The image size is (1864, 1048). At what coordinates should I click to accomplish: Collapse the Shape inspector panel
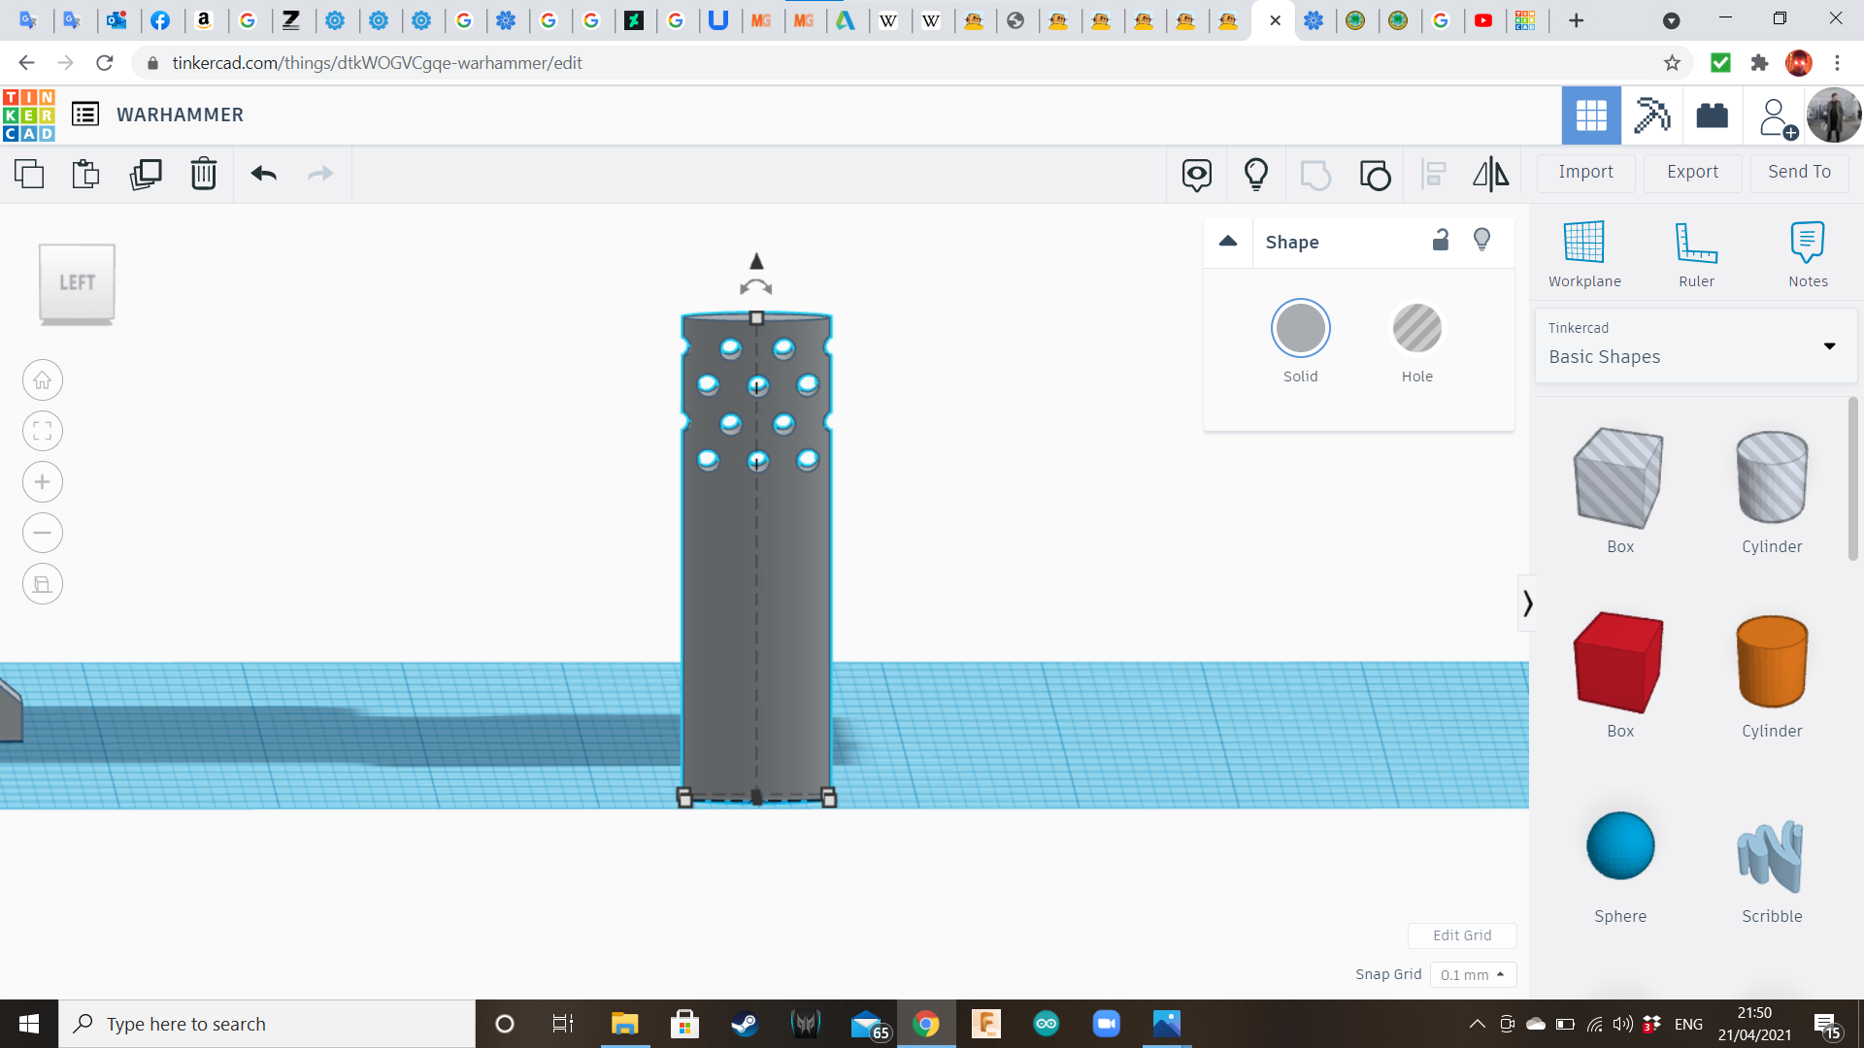tap(1227, 242)
